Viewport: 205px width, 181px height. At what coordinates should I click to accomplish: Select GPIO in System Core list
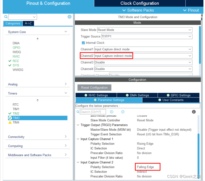point(16,48)
